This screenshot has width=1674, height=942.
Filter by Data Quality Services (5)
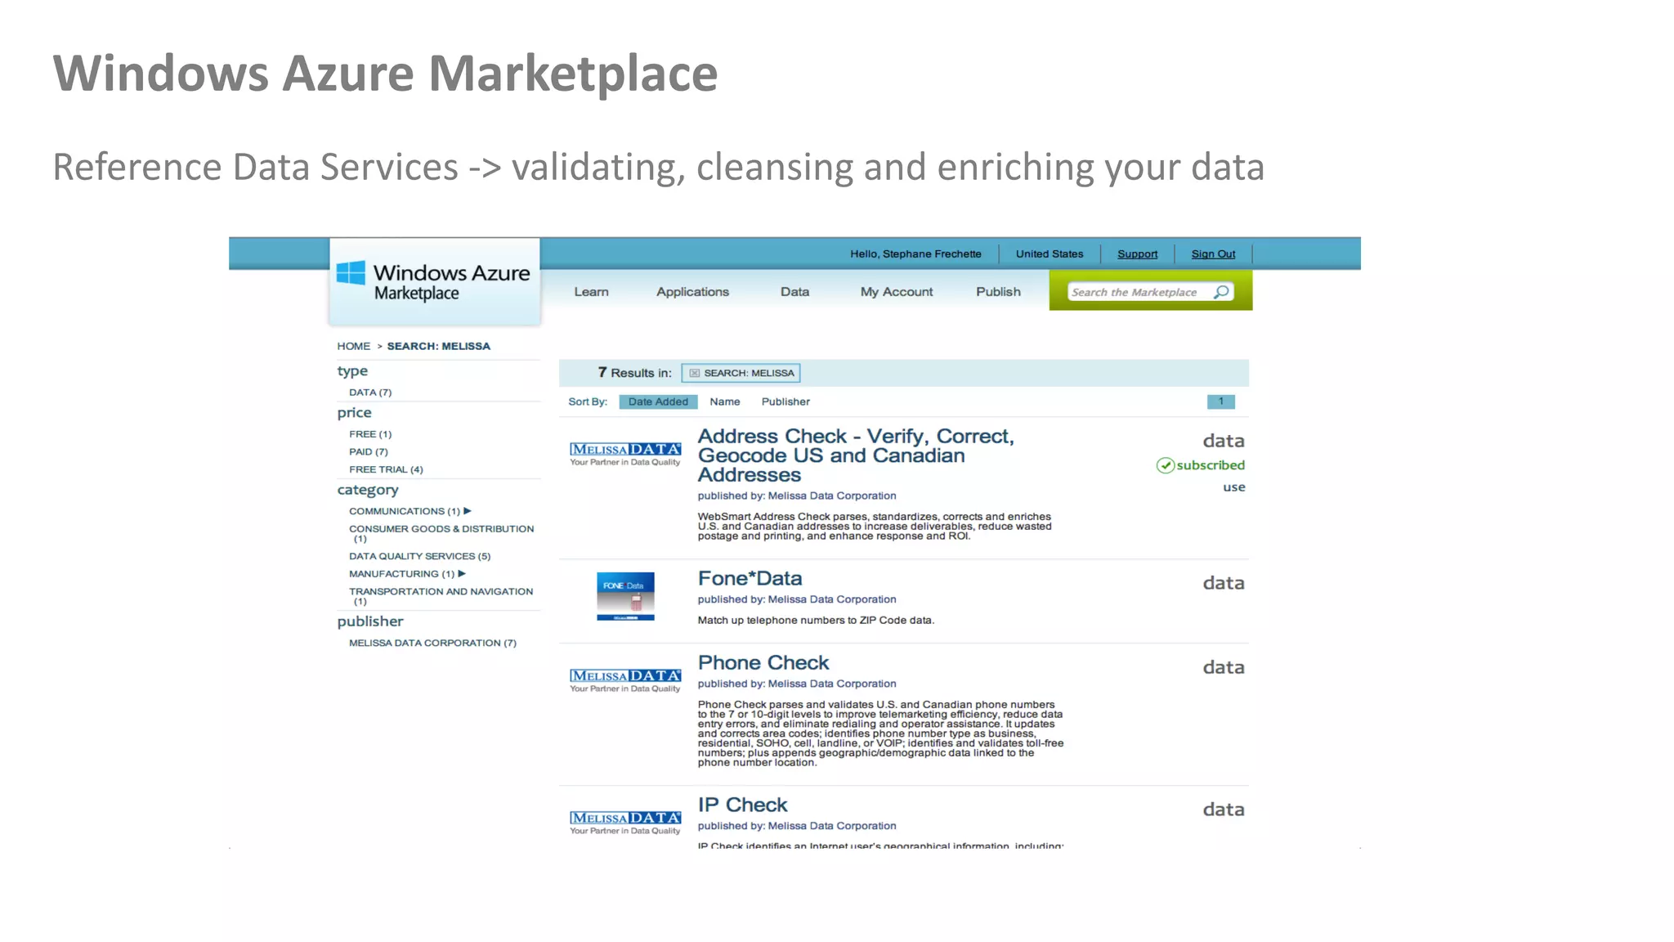pyautogui.click(x=420, y=556)
